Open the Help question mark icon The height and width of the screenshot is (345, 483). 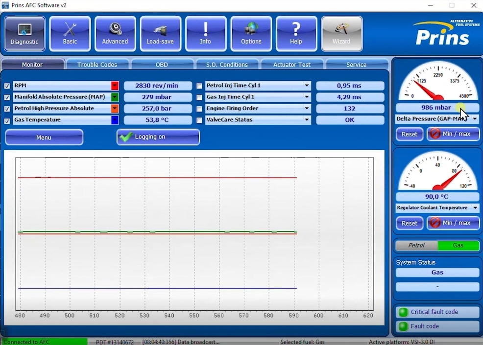click(x=296, y=34)
